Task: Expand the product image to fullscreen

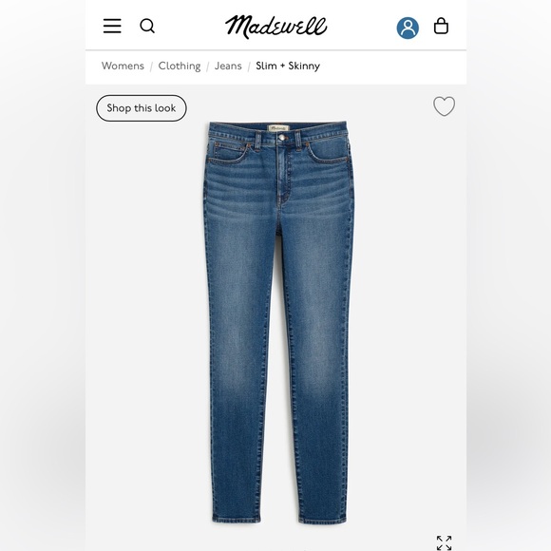Action: tap(444, 542)
